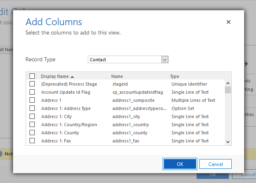256x183 pixels.
Task: Select 'Address 1: County' display name
Action: coord(60,133)
